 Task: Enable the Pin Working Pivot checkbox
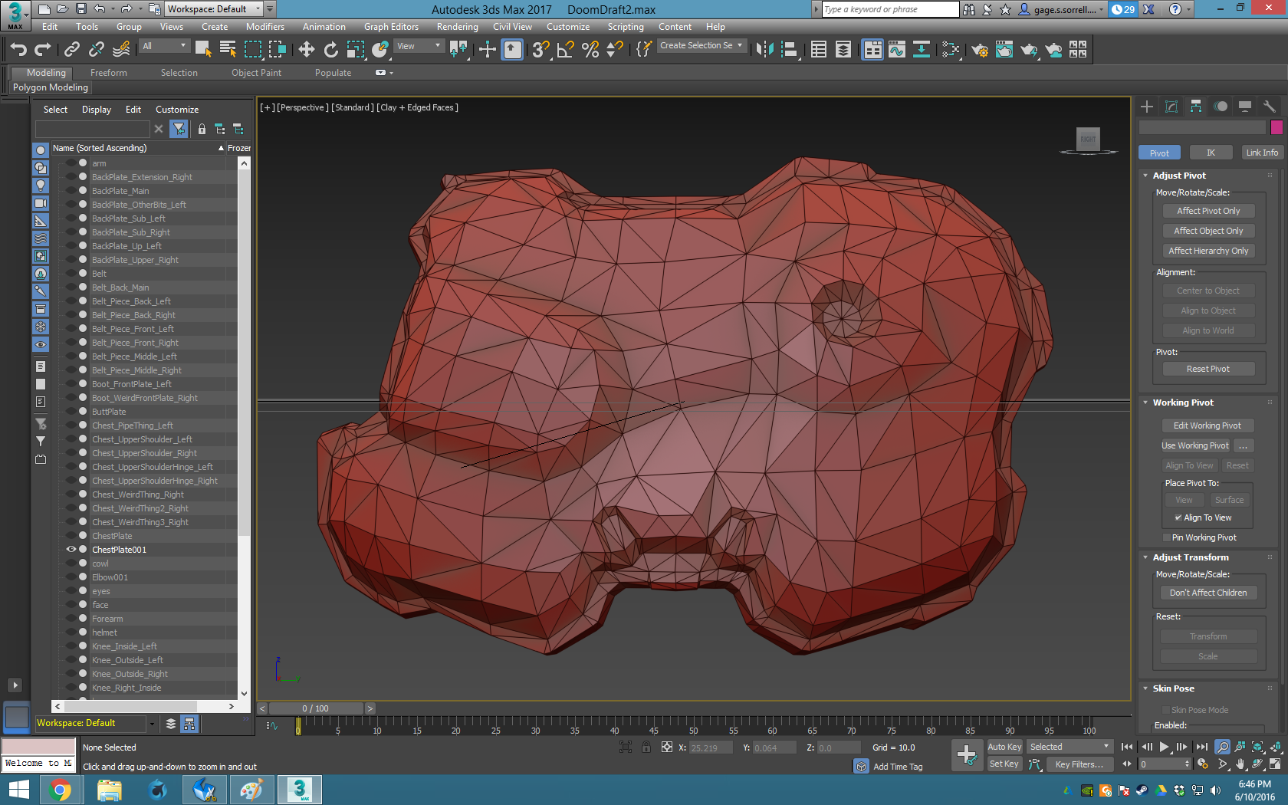1167,538
